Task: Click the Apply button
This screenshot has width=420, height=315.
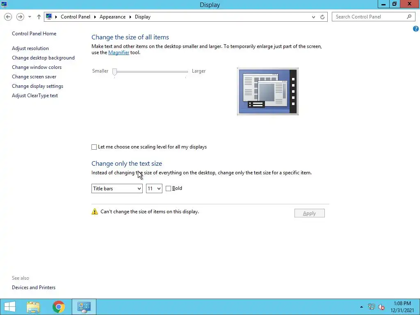Action: (309, 213)
